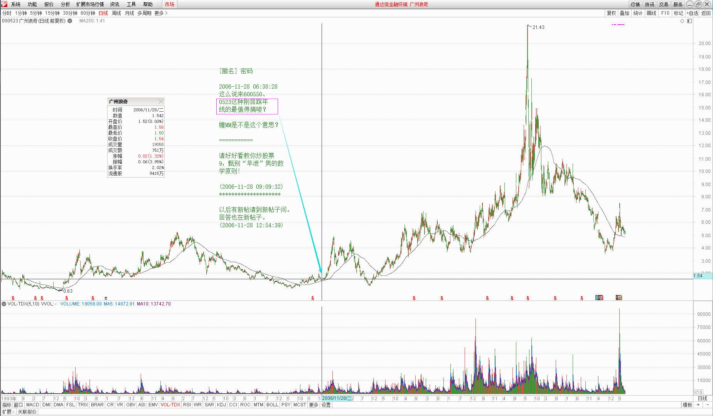Click the 画线 drawing tools button
Viewport: 713px width, 416px height.
(651, 13)
